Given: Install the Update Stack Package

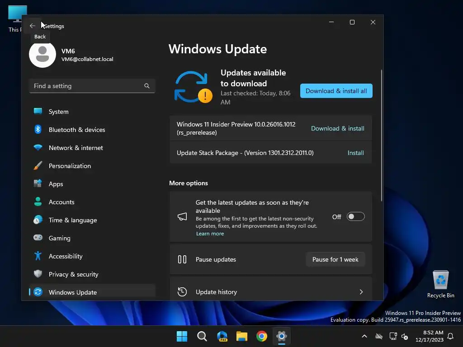Looking at the screenshot, I should [x=355, y=153].
